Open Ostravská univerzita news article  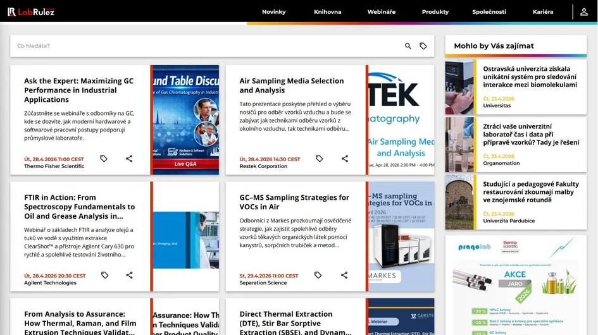[x=530, y=76]
